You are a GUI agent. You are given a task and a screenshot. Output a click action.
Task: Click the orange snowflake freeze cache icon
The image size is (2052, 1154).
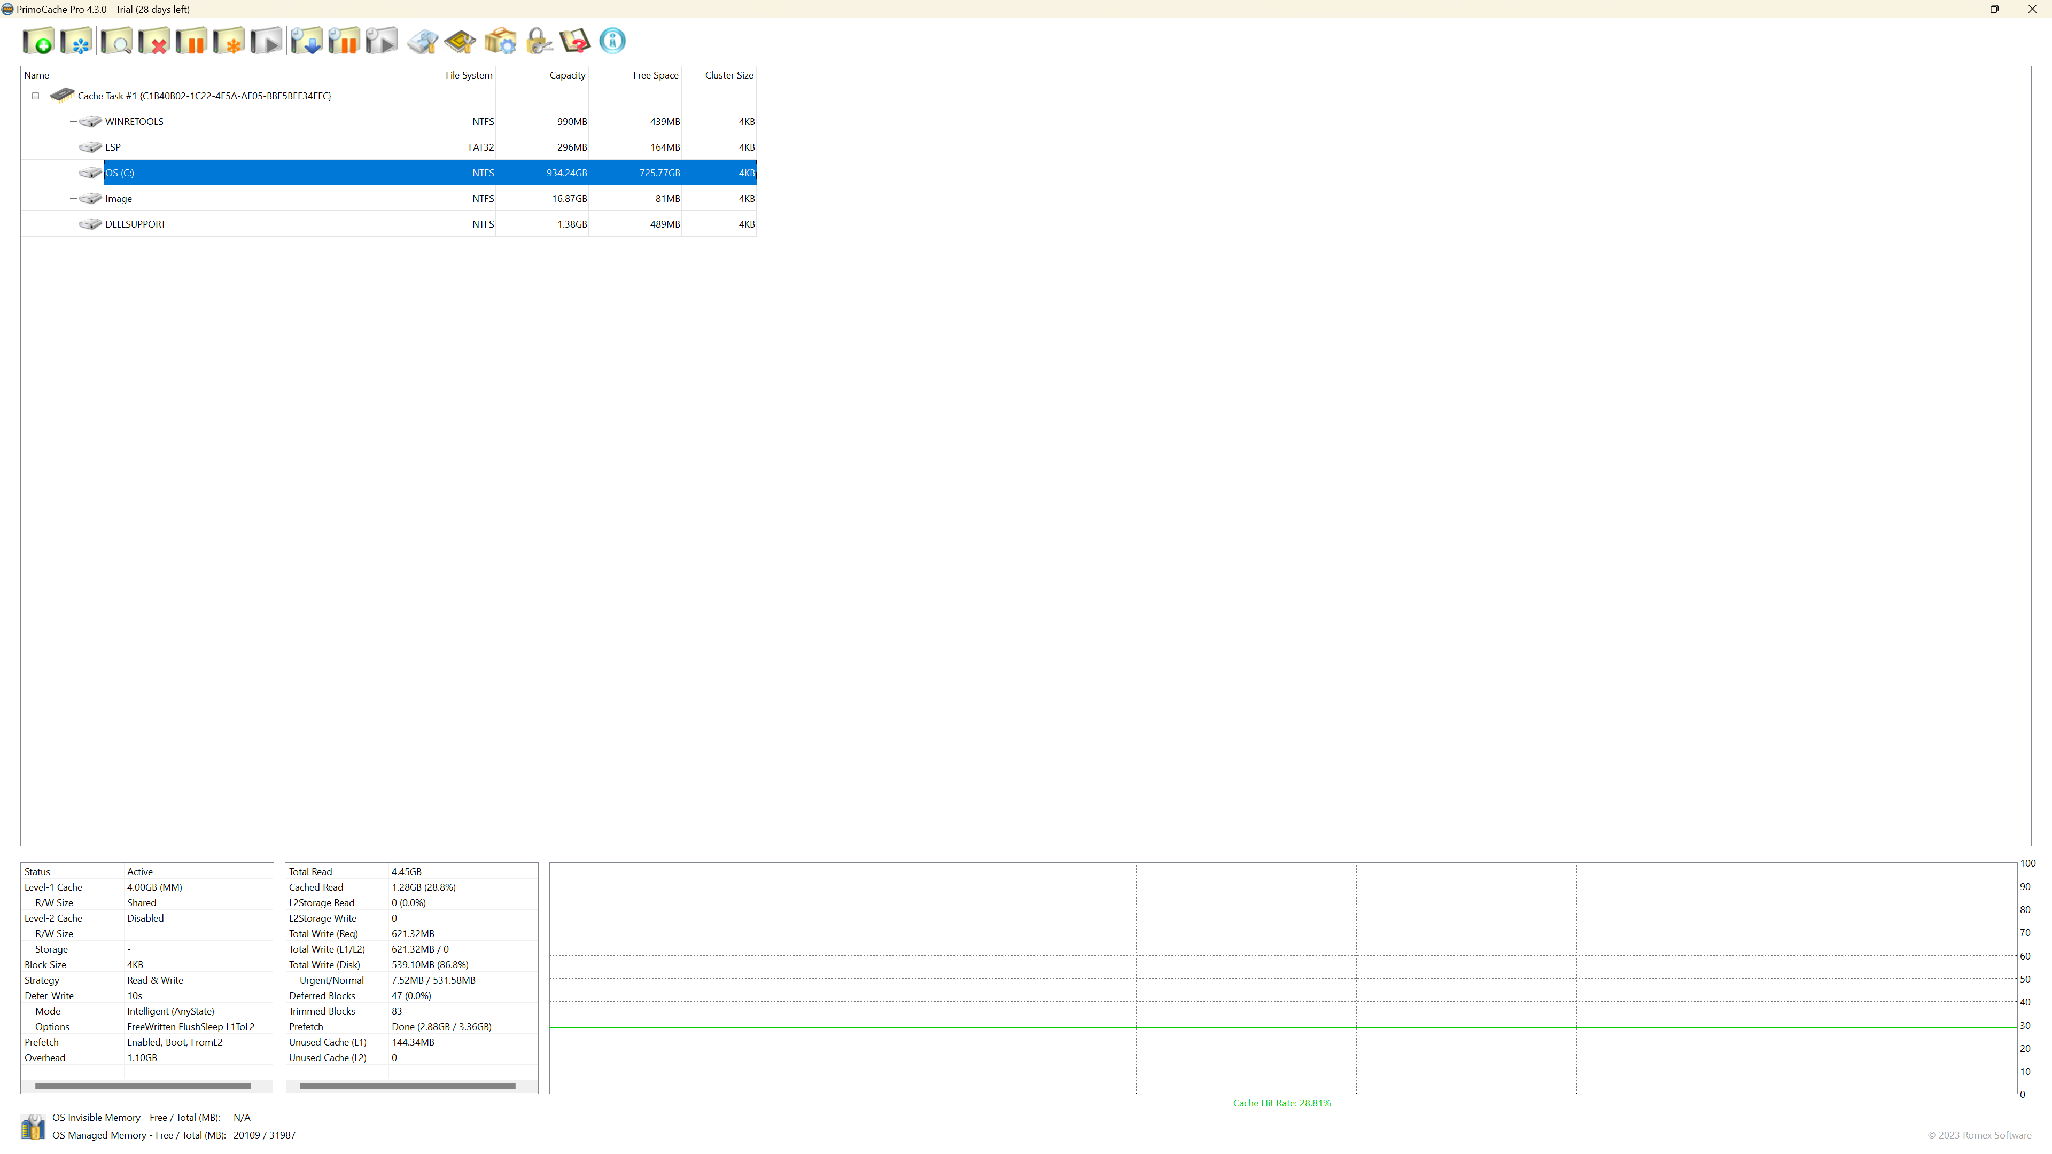[229, 41]
